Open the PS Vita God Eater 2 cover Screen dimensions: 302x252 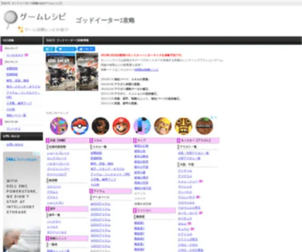click(x=60, y=72)
